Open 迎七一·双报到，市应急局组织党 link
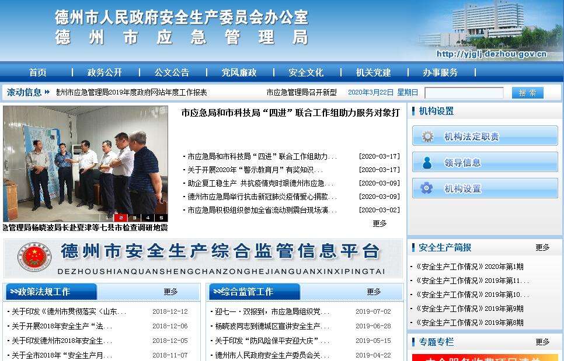Viewport: 564px width, 361px height. click(272, 312)
